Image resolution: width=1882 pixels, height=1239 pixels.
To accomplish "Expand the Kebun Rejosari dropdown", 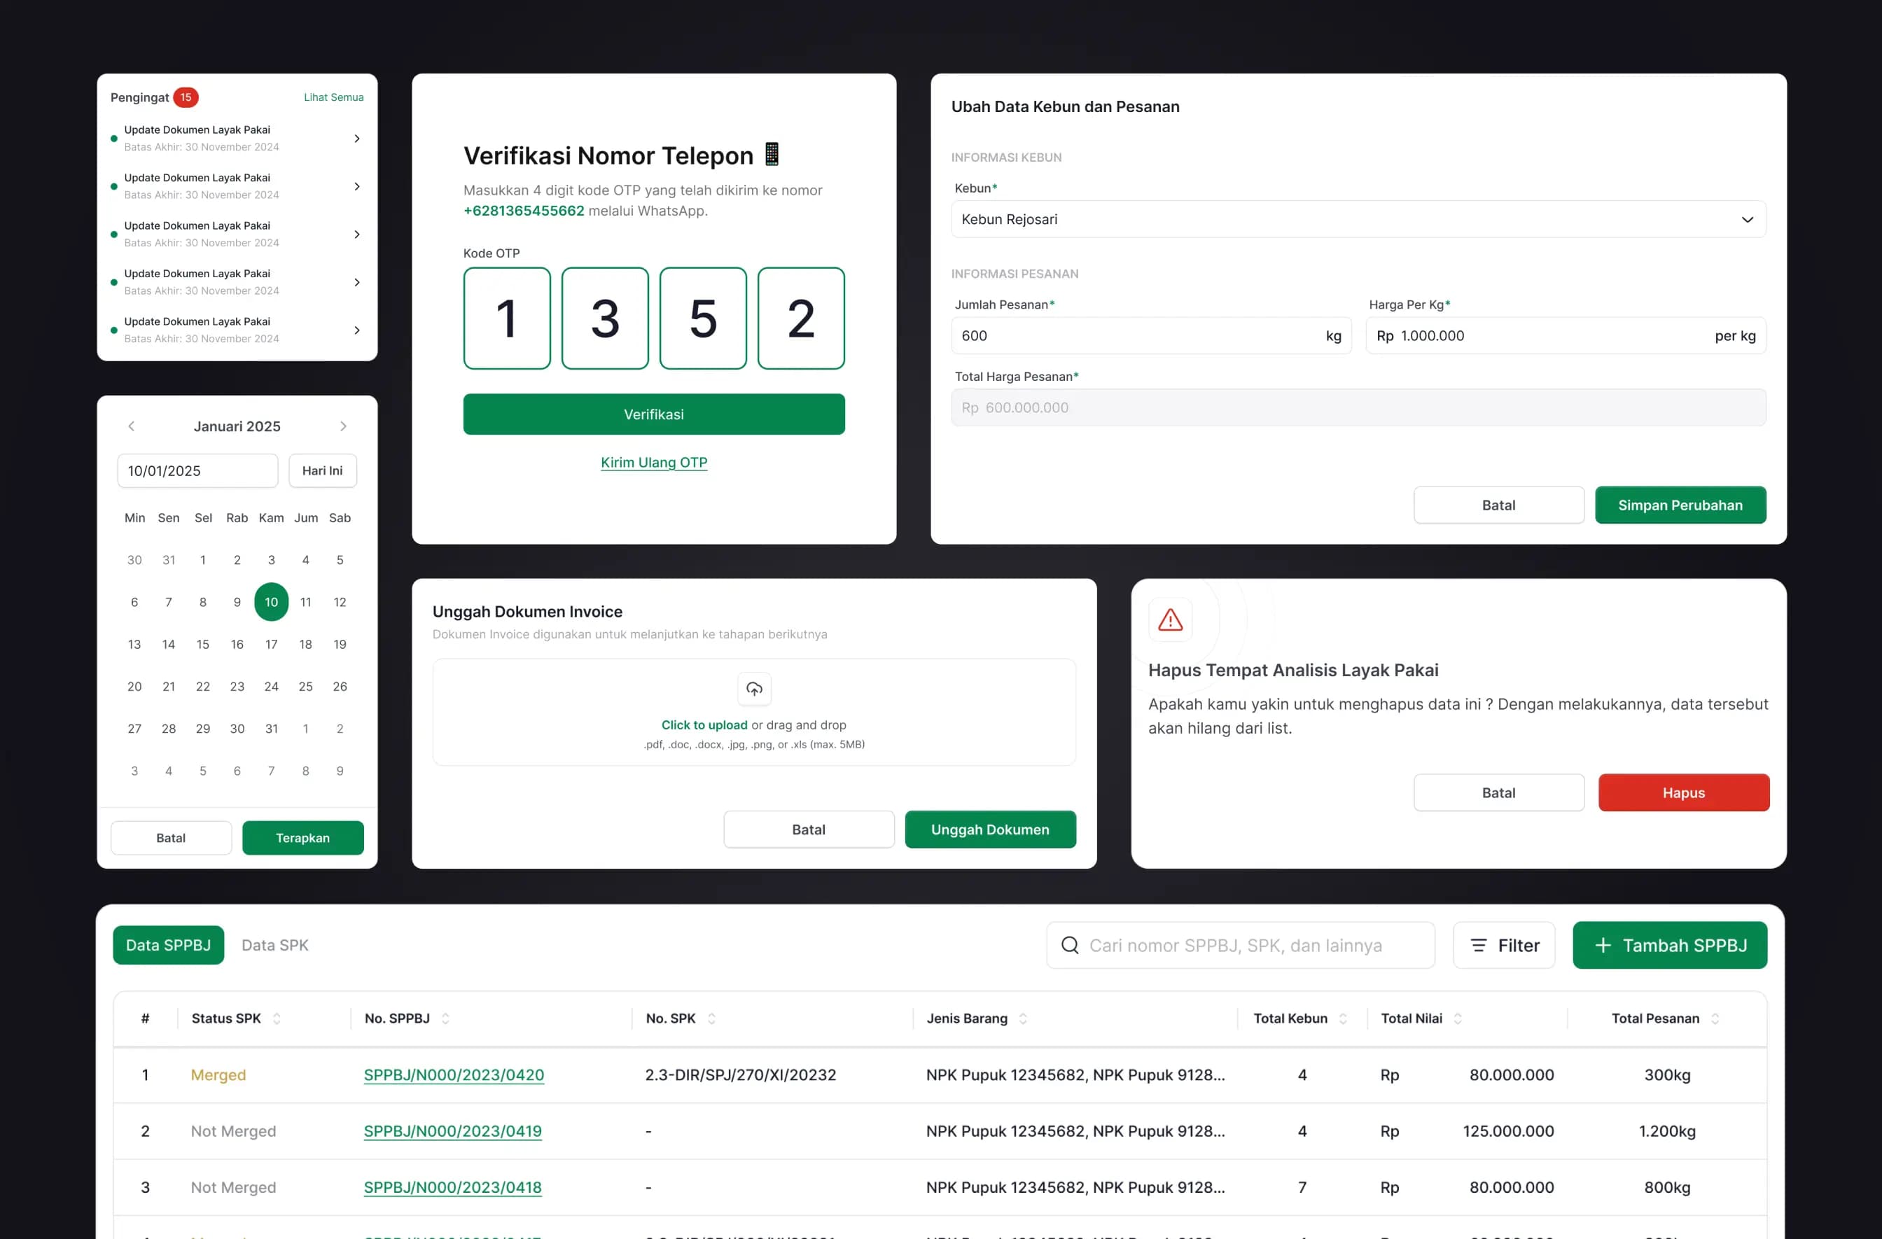I will (x=1747, y=219).
